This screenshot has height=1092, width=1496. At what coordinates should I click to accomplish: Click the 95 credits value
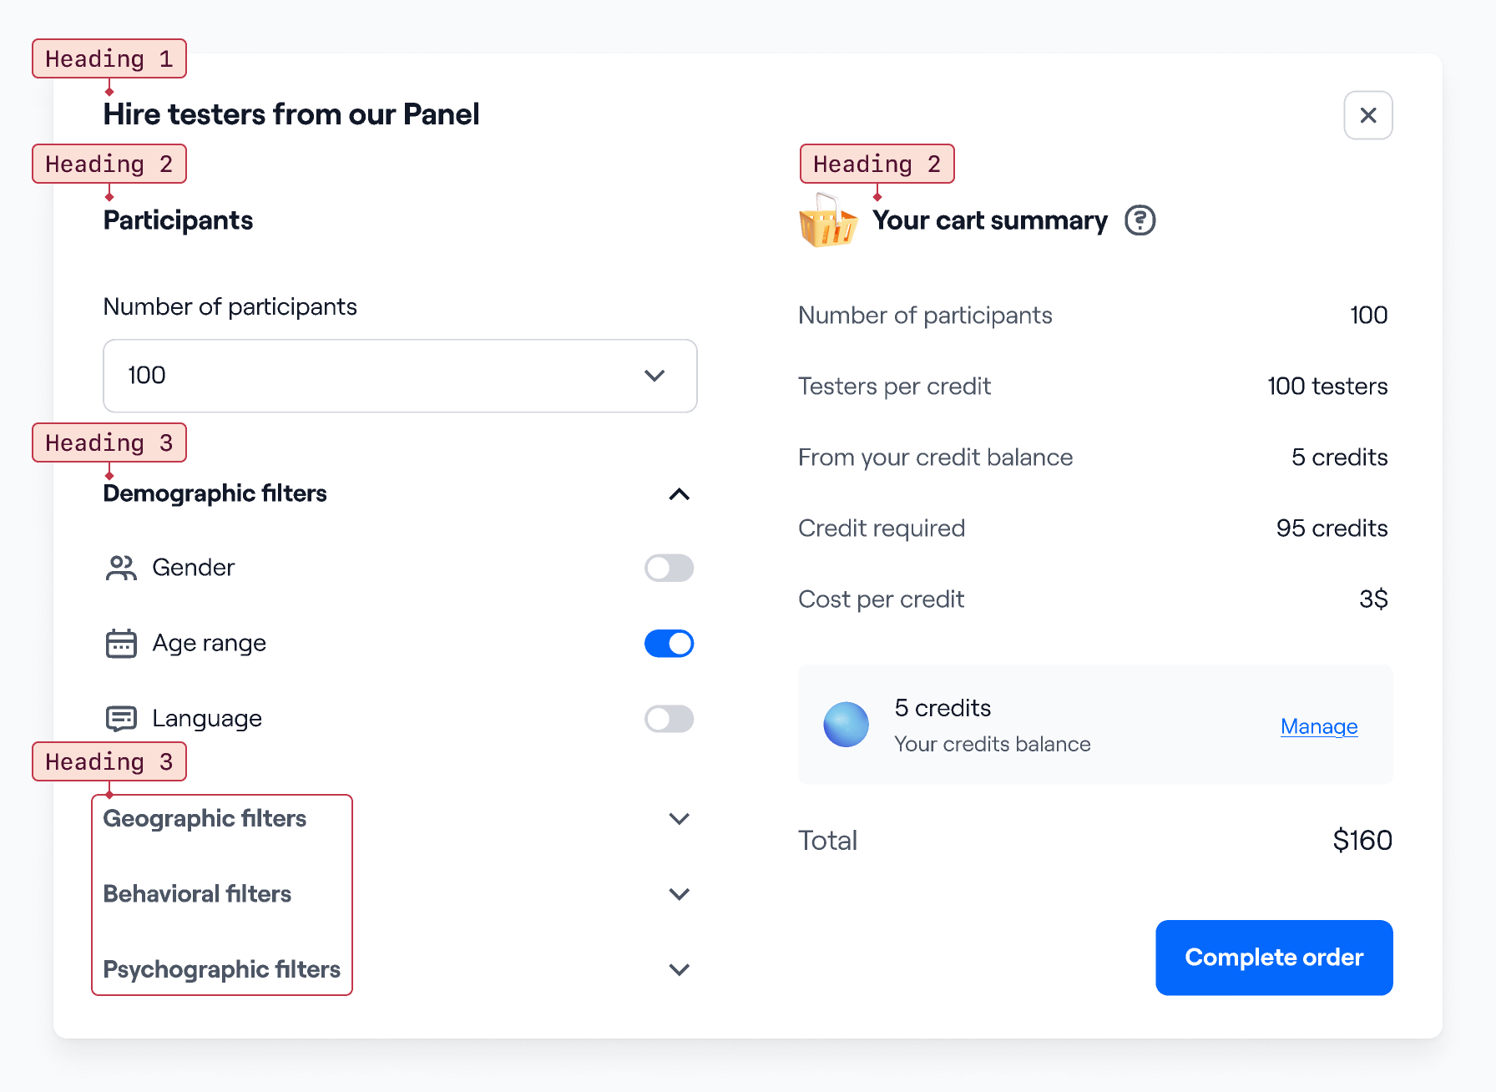1332,528
